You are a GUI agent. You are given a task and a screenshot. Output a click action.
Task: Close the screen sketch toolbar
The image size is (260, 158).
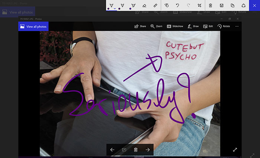(254, 6)
